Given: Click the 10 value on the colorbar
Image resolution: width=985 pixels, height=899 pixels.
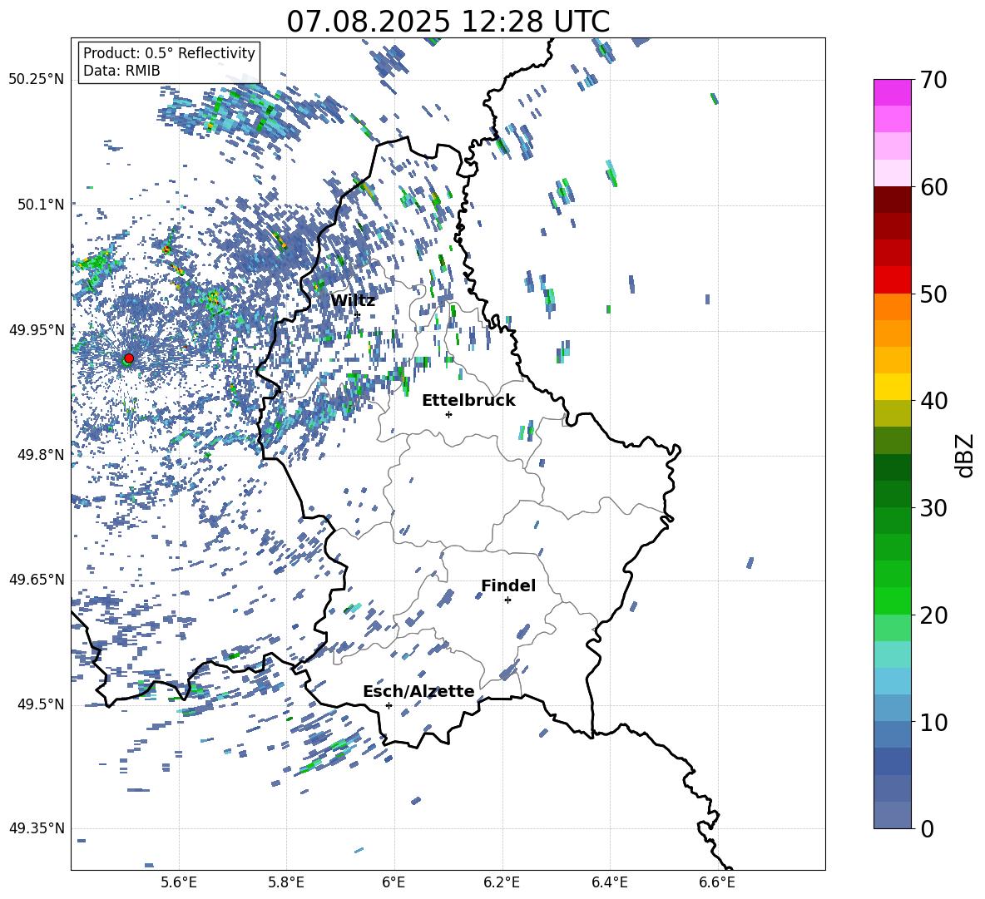Looking at the screenshot, I should click(933, 722).
